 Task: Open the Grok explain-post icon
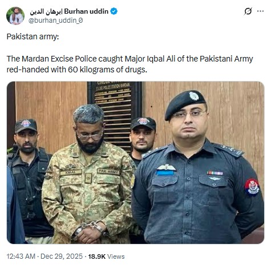(248, 11)
